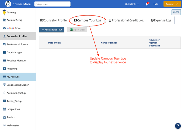Open the Account dropdown menu

172,4
